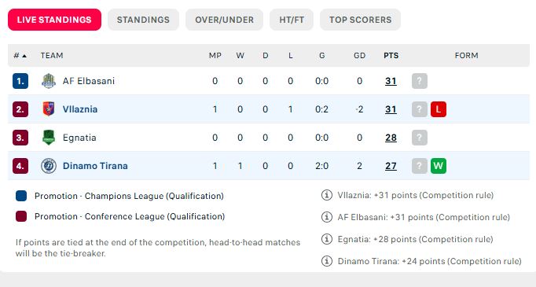536x287 pixels.
Task: Open the Vllaznia team link
Action: 80,109
